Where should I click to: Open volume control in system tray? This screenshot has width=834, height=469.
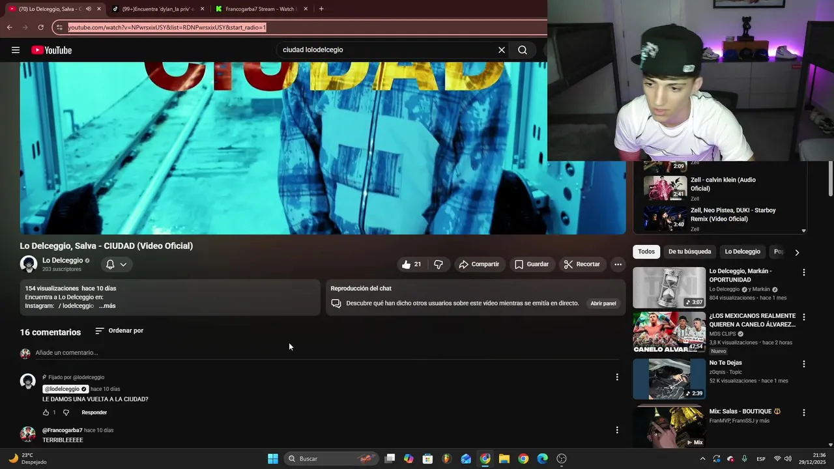pyautogui.click(x=788, y=459)
